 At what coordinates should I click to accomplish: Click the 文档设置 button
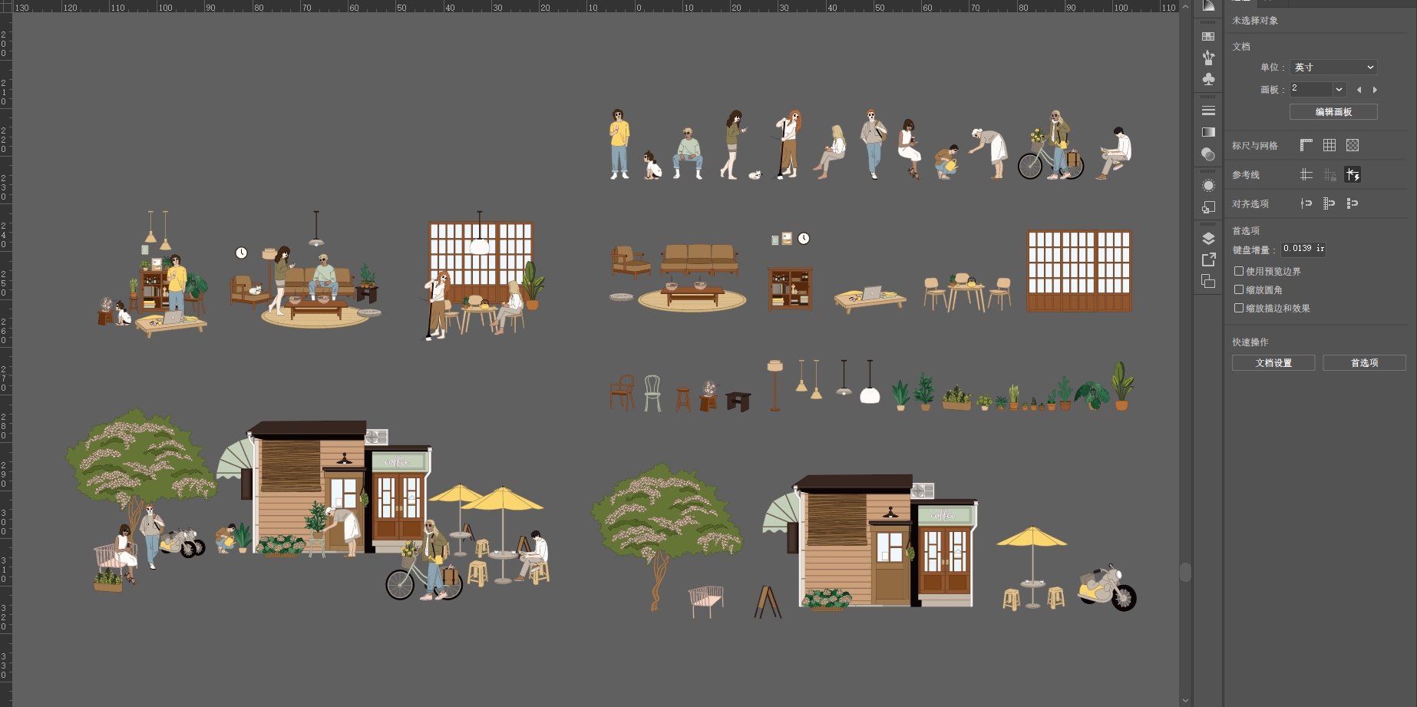(x=1273, y=363)
